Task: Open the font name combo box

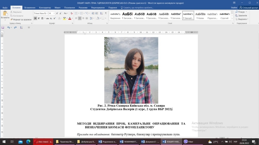Action: (40, 13)
